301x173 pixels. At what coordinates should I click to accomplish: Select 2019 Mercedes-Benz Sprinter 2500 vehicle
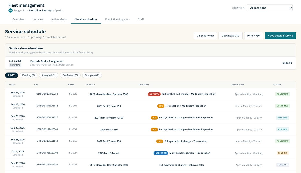[x=109, y=165]
